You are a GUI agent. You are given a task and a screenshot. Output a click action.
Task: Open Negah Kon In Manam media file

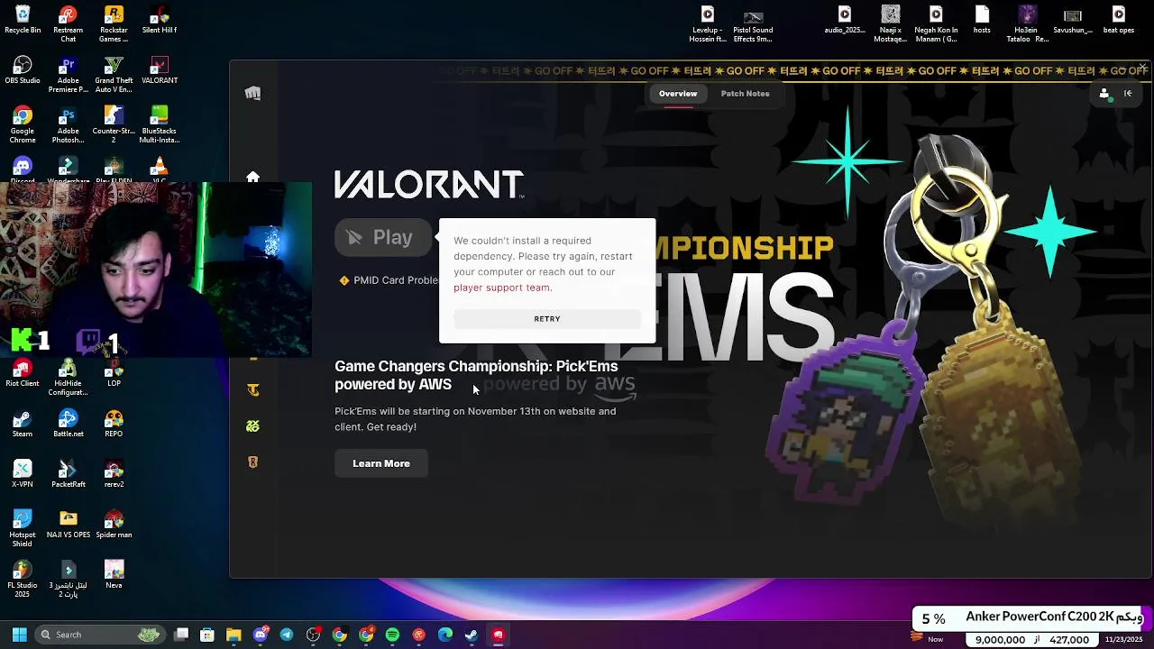(936, 24)
